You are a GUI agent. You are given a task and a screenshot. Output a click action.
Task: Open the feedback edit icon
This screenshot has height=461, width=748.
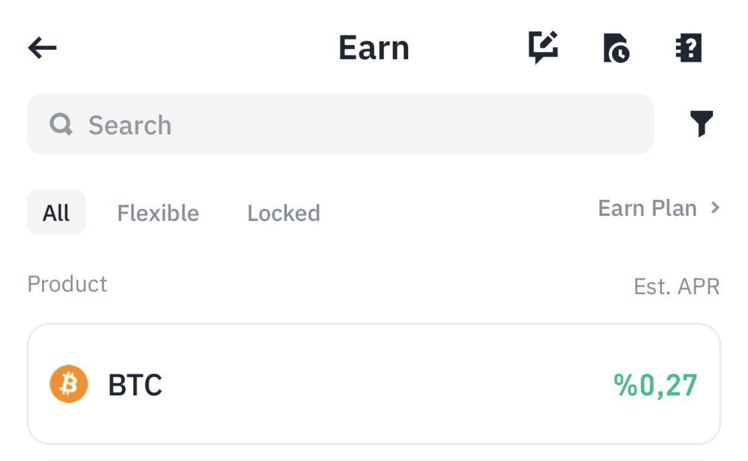(543, 47)
